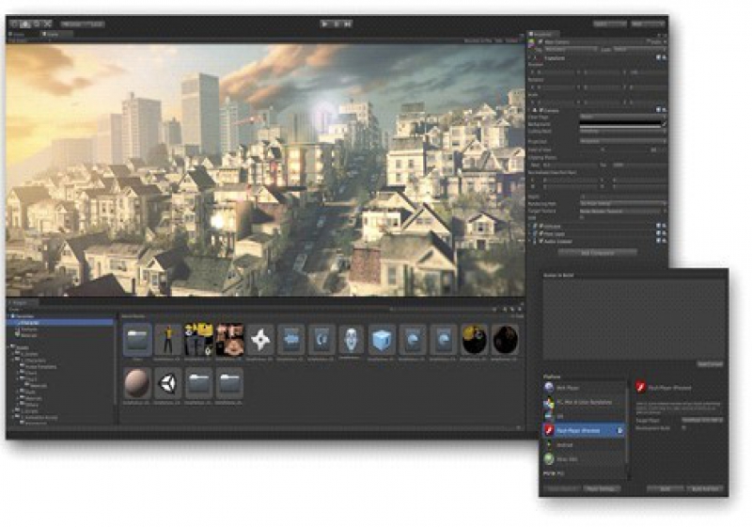Viewport: 752px width, 527px height.
Task: Click the Depth input field
Action: pos(622,197)
